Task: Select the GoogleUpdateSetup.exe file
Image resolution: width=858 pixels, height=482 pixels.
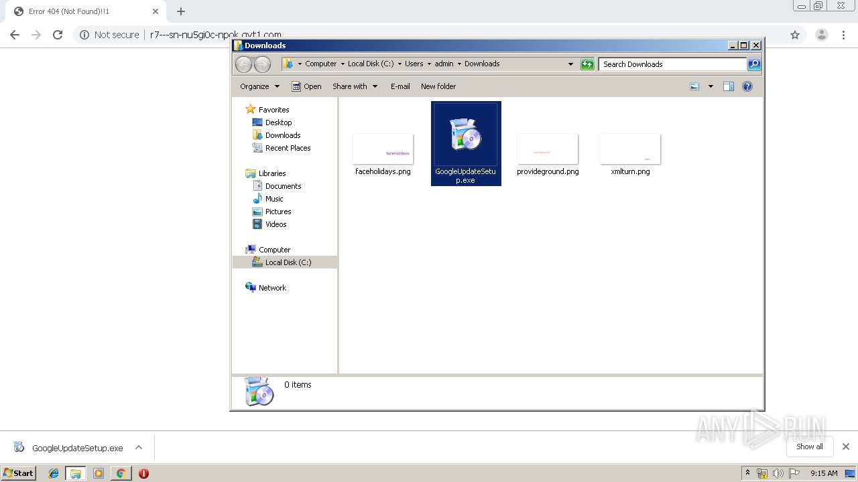Action: point(466,143)
